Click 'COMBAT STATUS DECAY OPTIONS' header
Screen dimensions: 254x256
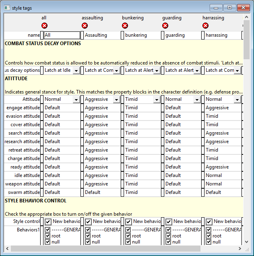[43, 44]
